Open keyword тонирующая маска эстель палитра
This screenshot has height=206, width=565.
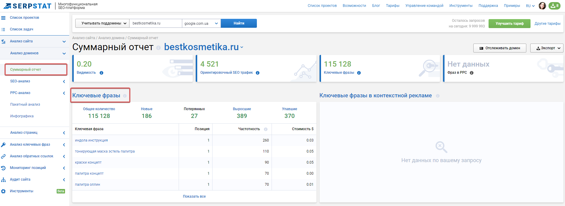[x=105, y=151]
